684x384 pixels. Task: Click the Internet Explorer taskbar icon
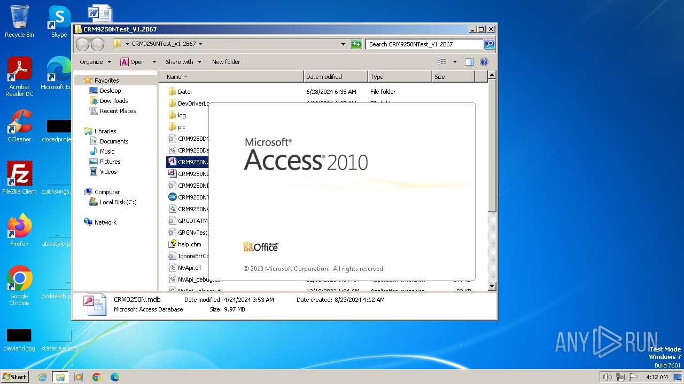click(42, 377)
